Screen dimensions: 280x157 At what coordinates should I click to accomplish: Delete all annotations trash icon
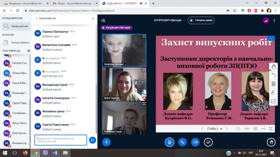pyautogui.click(x=273, y=84)
